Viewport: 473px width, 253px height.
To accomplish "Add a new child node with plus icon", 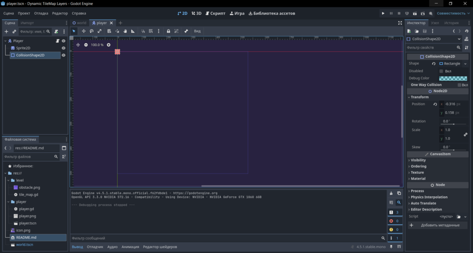I will click(x=6, y=31).
